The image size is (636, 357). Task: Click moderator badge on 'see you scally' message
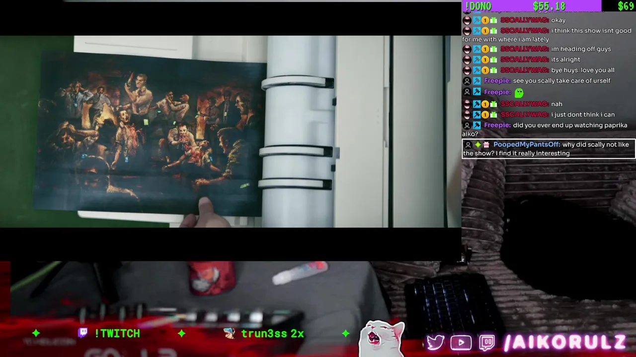coord(477,81)
